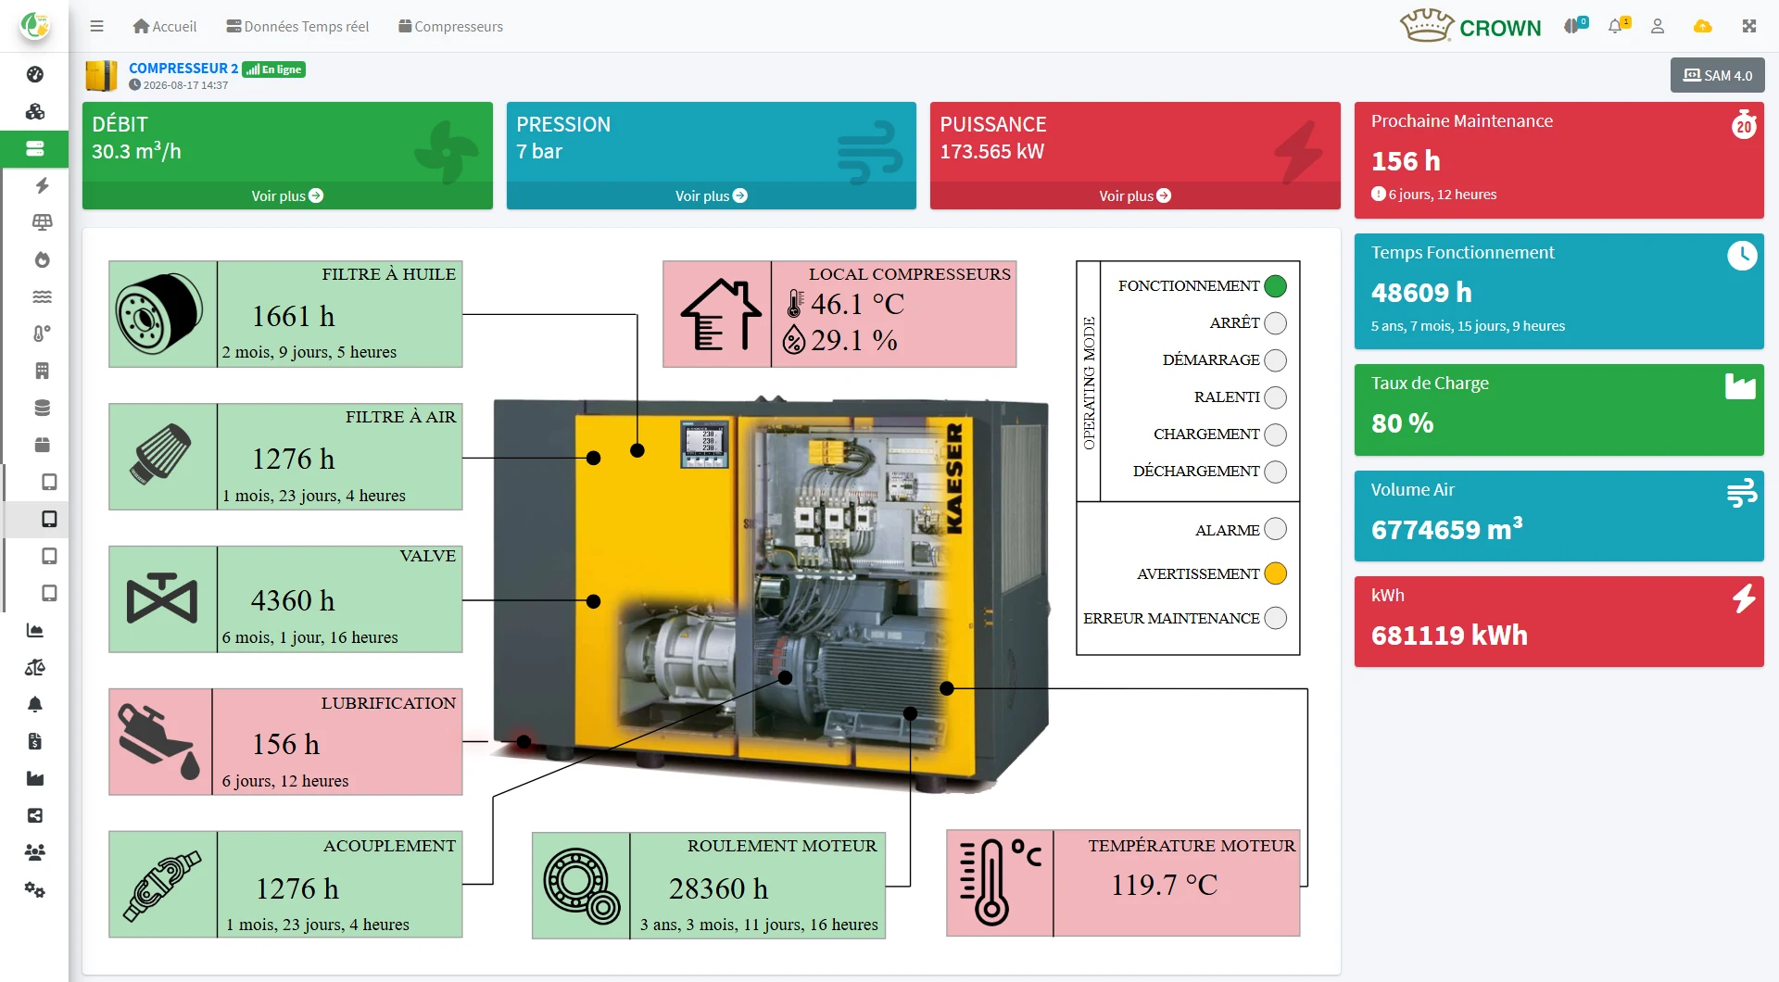Open the cubes sidebar icon

35,111
